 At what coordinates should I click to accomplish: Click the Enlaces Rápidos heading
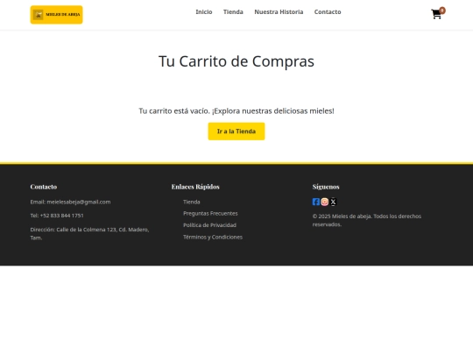click(195, 187)
